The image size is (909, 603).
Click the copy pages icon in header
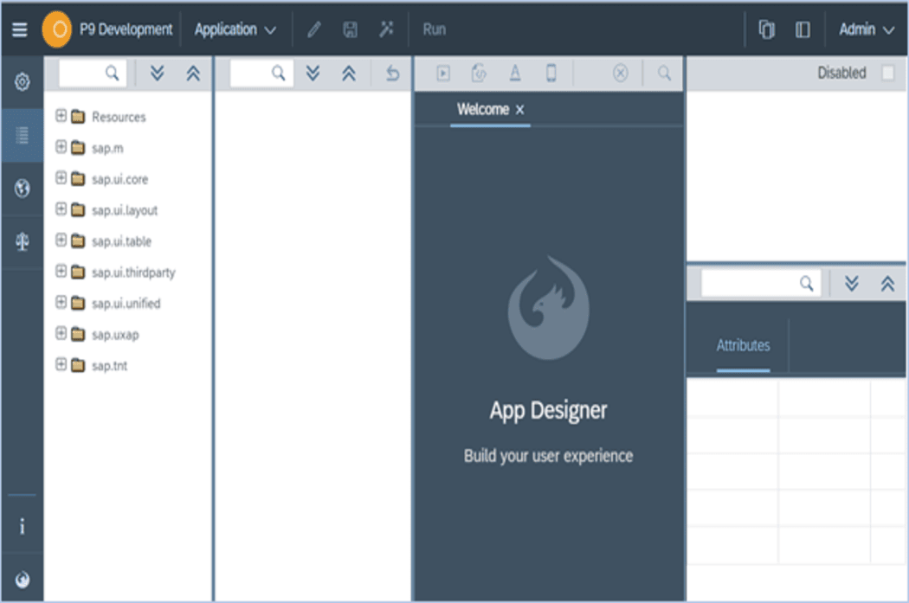(x=766, y=29)
